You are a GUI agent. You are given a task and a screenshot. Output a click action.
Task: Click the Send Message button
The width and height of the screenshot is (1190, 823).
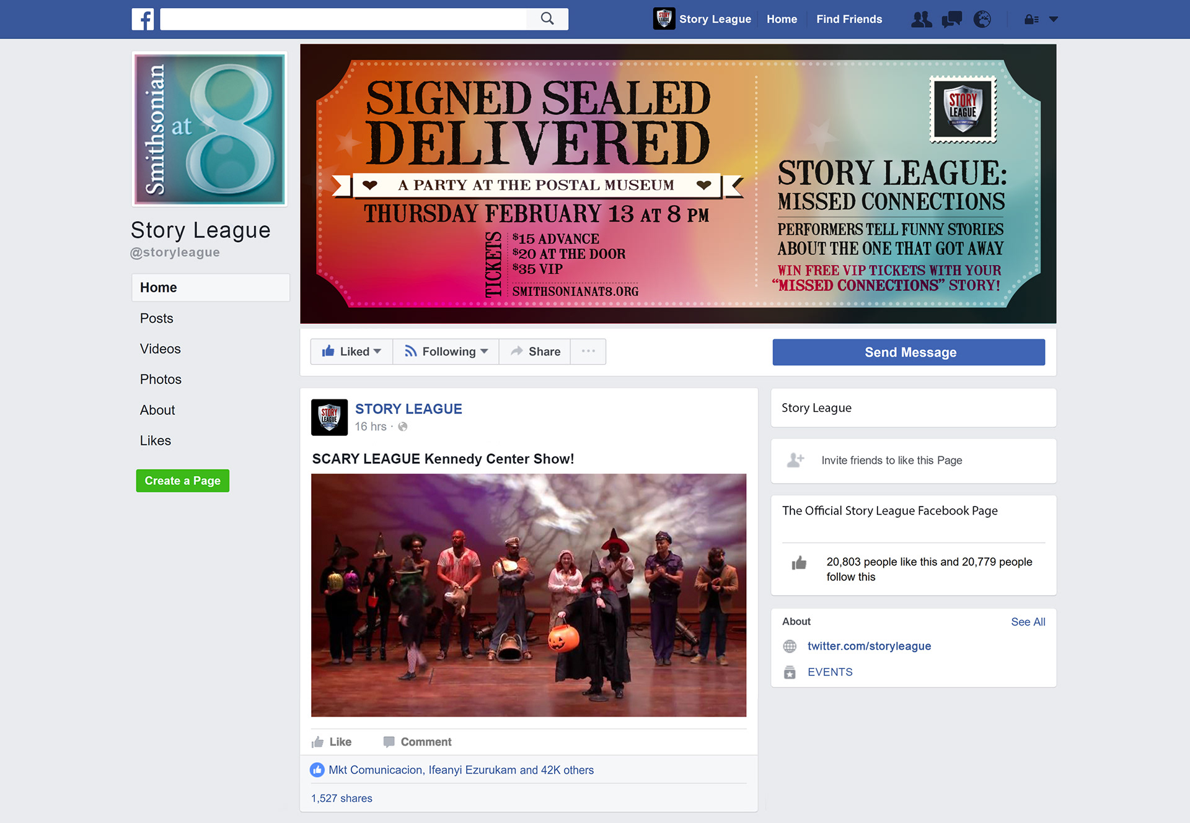(909, 352)
